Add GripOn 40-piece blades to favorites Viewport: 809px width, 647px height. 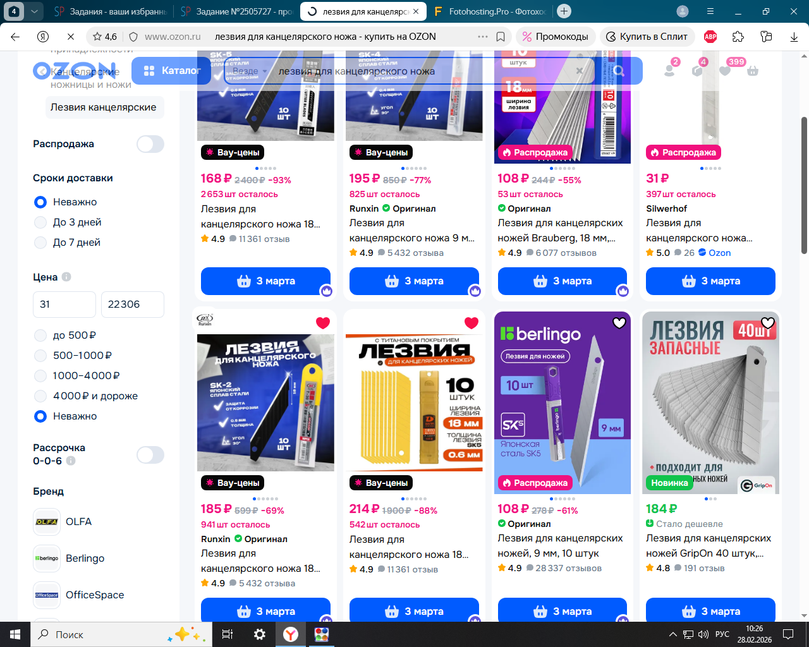[x=768, y=323]
